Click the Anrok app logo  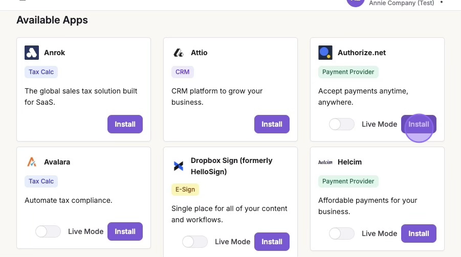[32, 53]
